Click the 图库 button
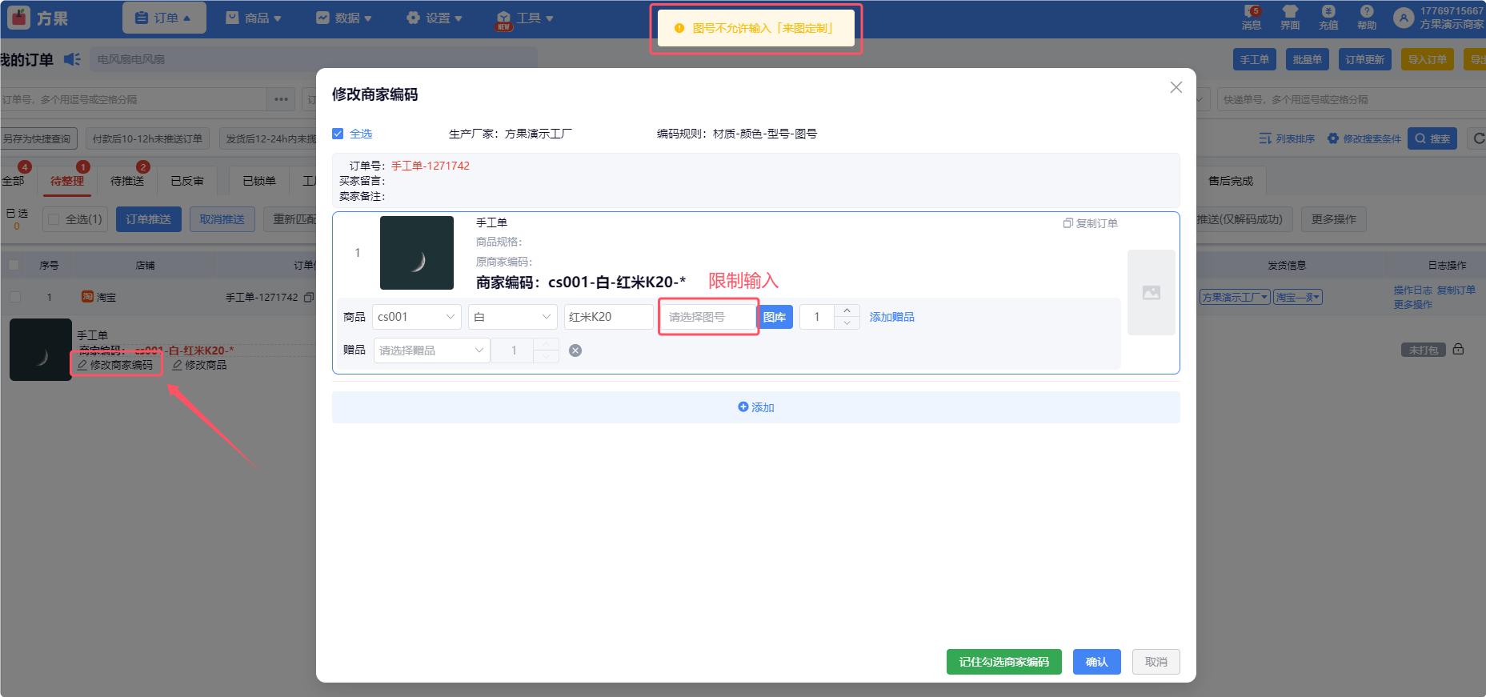 click(775, 317)
